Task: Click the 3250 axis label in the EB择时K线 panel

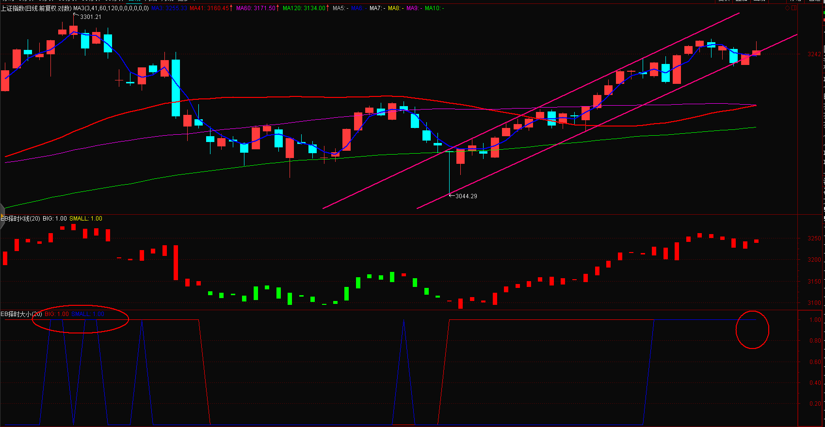Action: coord(814,238)
